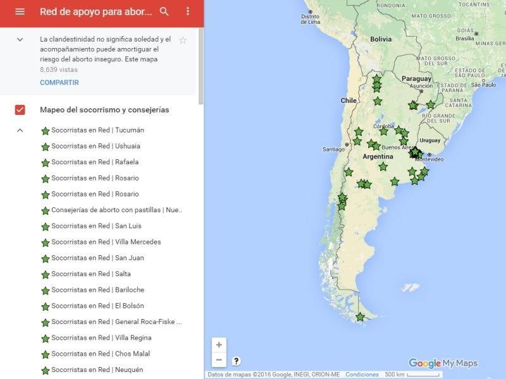
Task: Click the COMPARTIR link
Action: pos(59,83)
